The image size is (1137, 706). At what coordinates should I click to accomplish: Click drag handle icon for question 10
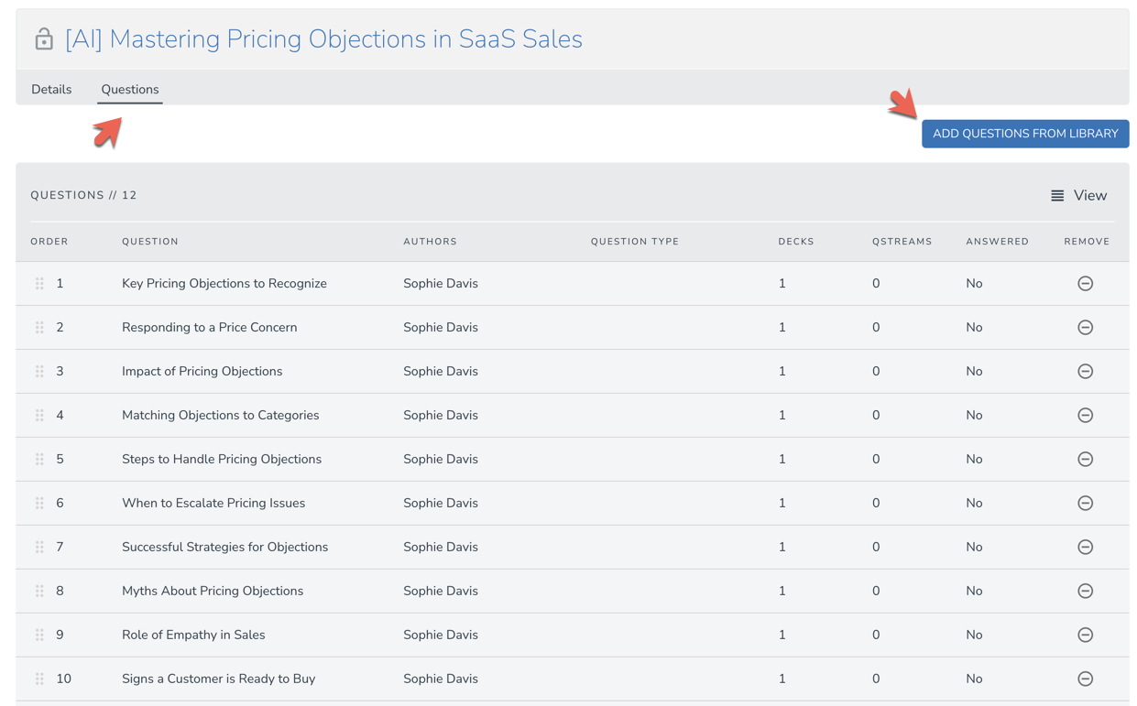coord(39,679)
